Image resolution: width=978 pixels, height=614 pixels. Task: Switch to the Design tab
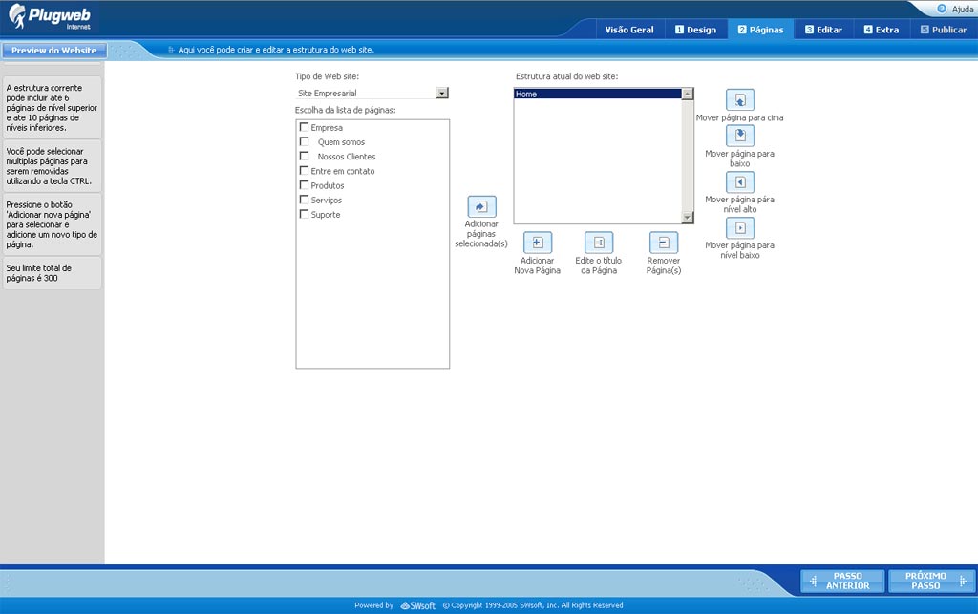pyautogui.click(x=695, y=30)
